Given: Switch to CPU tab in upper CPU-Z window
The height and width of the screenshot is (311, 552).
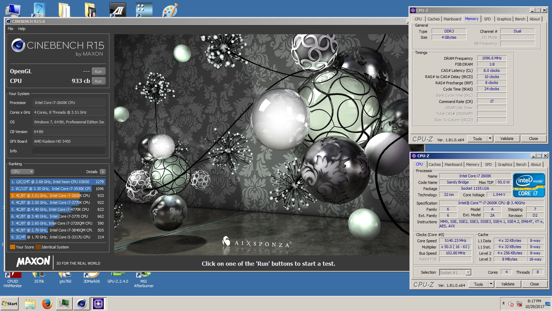Looking at the screenshot, I should tap(418, 19).
